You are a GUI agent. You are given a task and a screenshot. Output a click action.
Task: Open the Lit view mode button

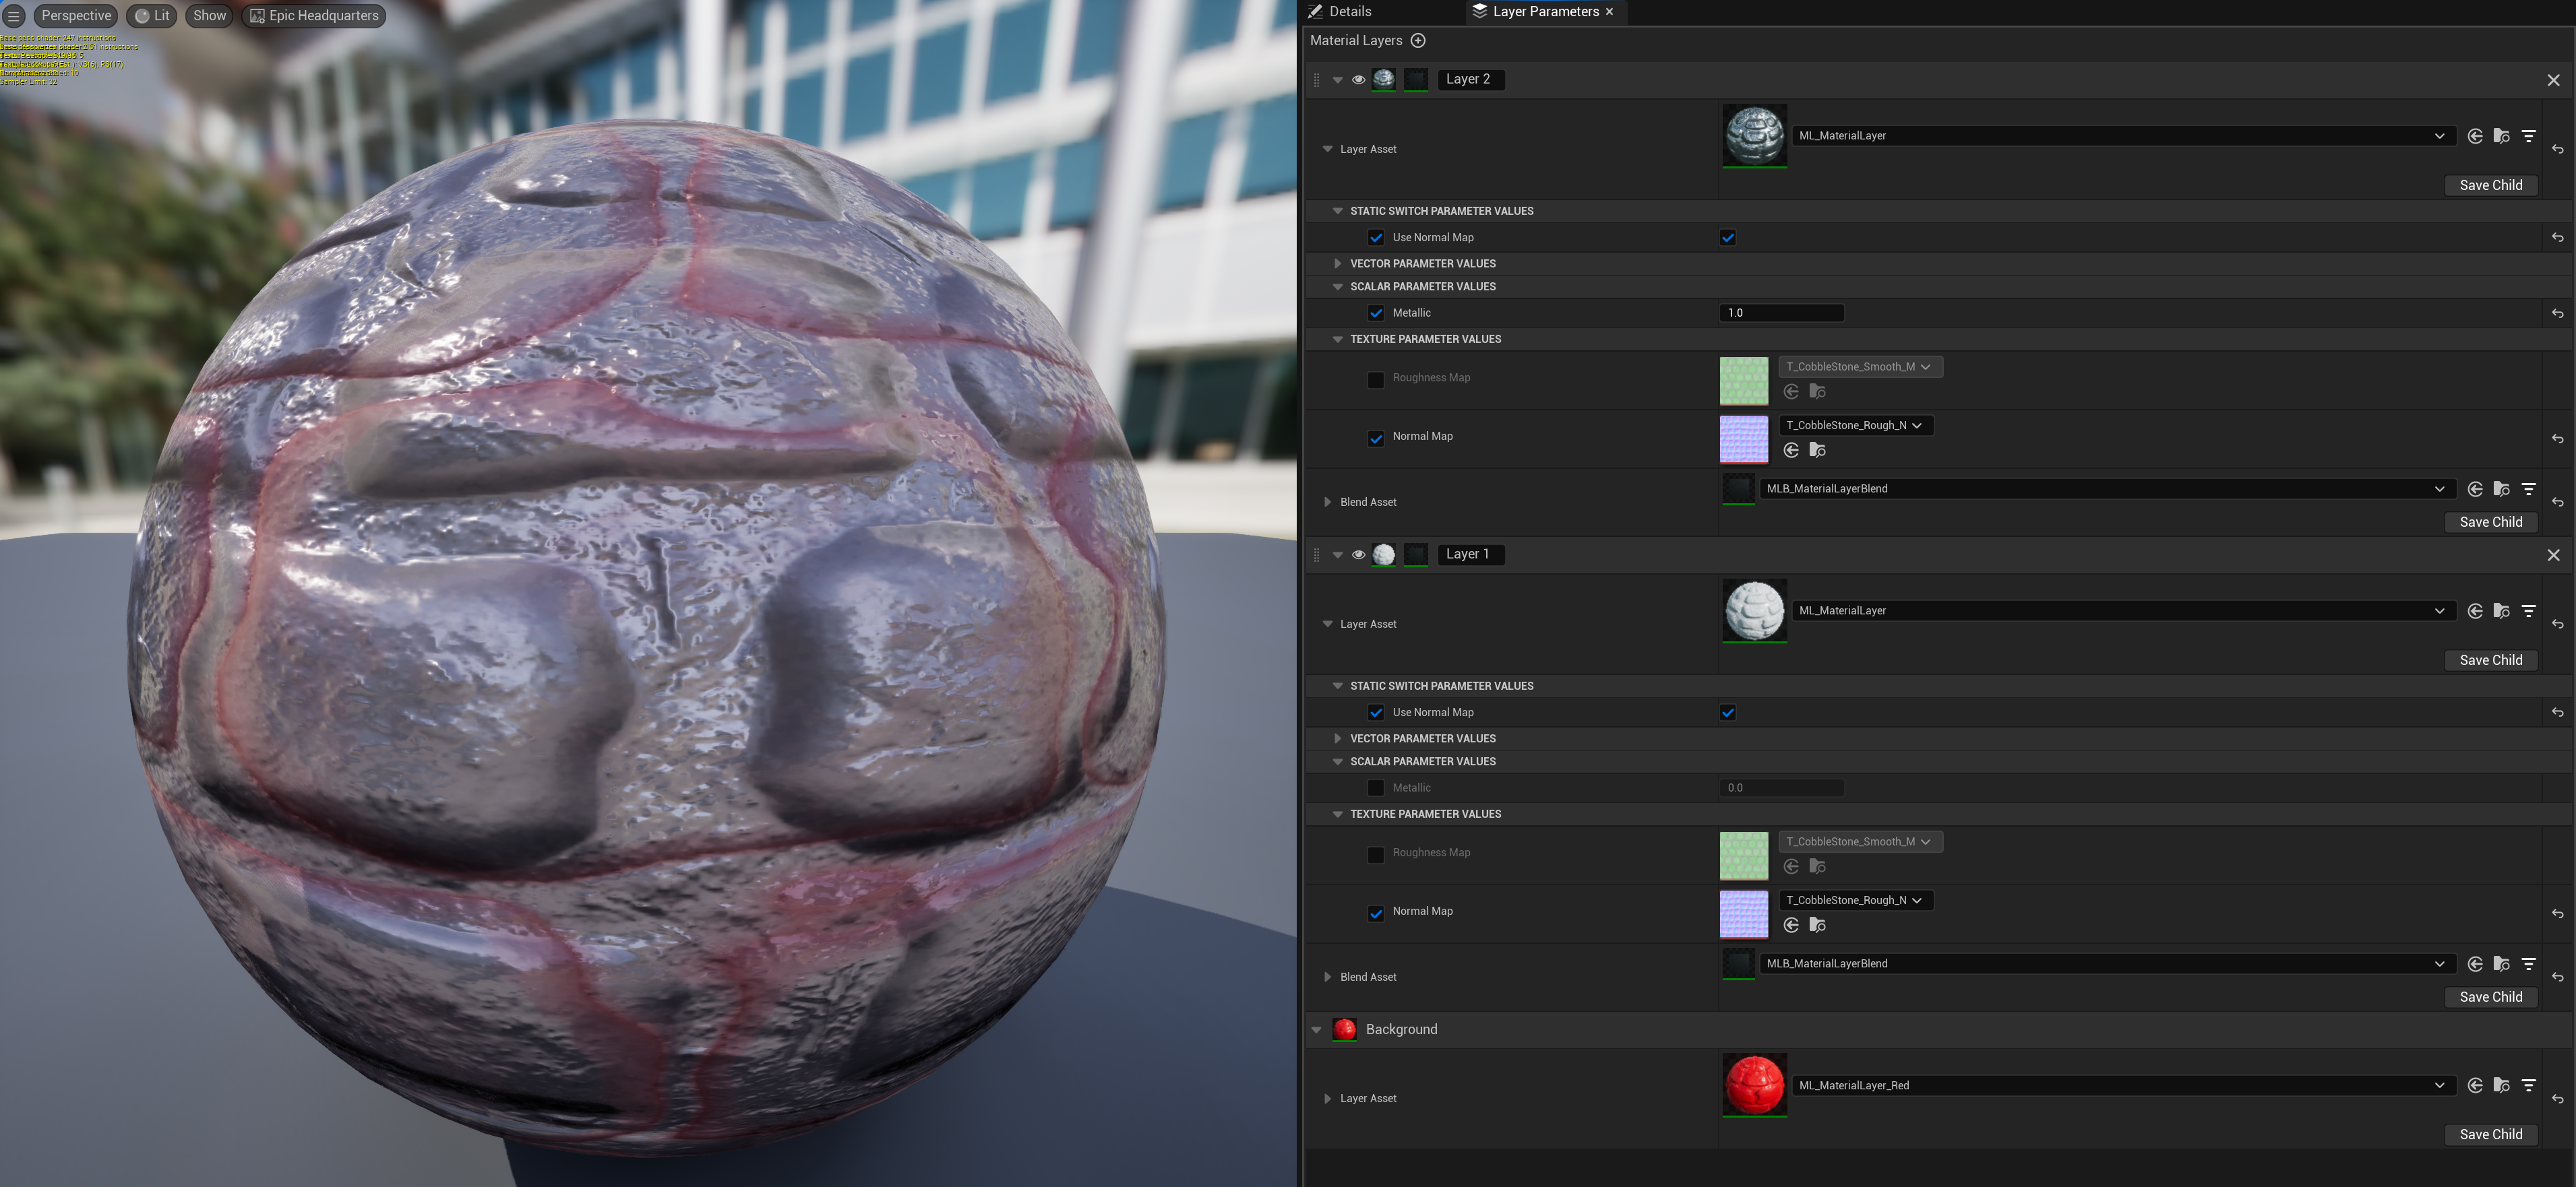pyautogui.click(x=152, y=16)
